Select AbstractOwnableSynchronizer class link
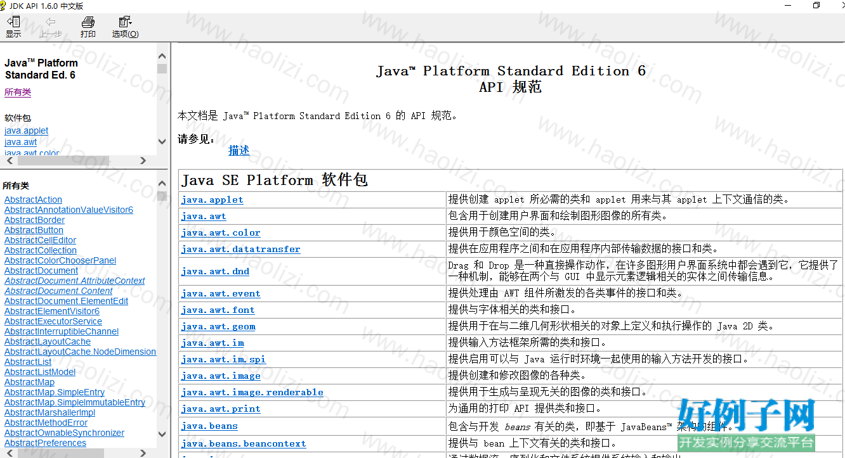 [64, 433]
